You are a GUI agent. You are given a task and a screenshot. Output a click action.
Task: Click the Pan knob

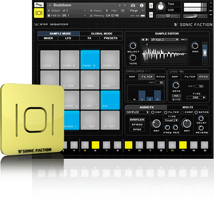pyautogui.click(x=195, y=46)
